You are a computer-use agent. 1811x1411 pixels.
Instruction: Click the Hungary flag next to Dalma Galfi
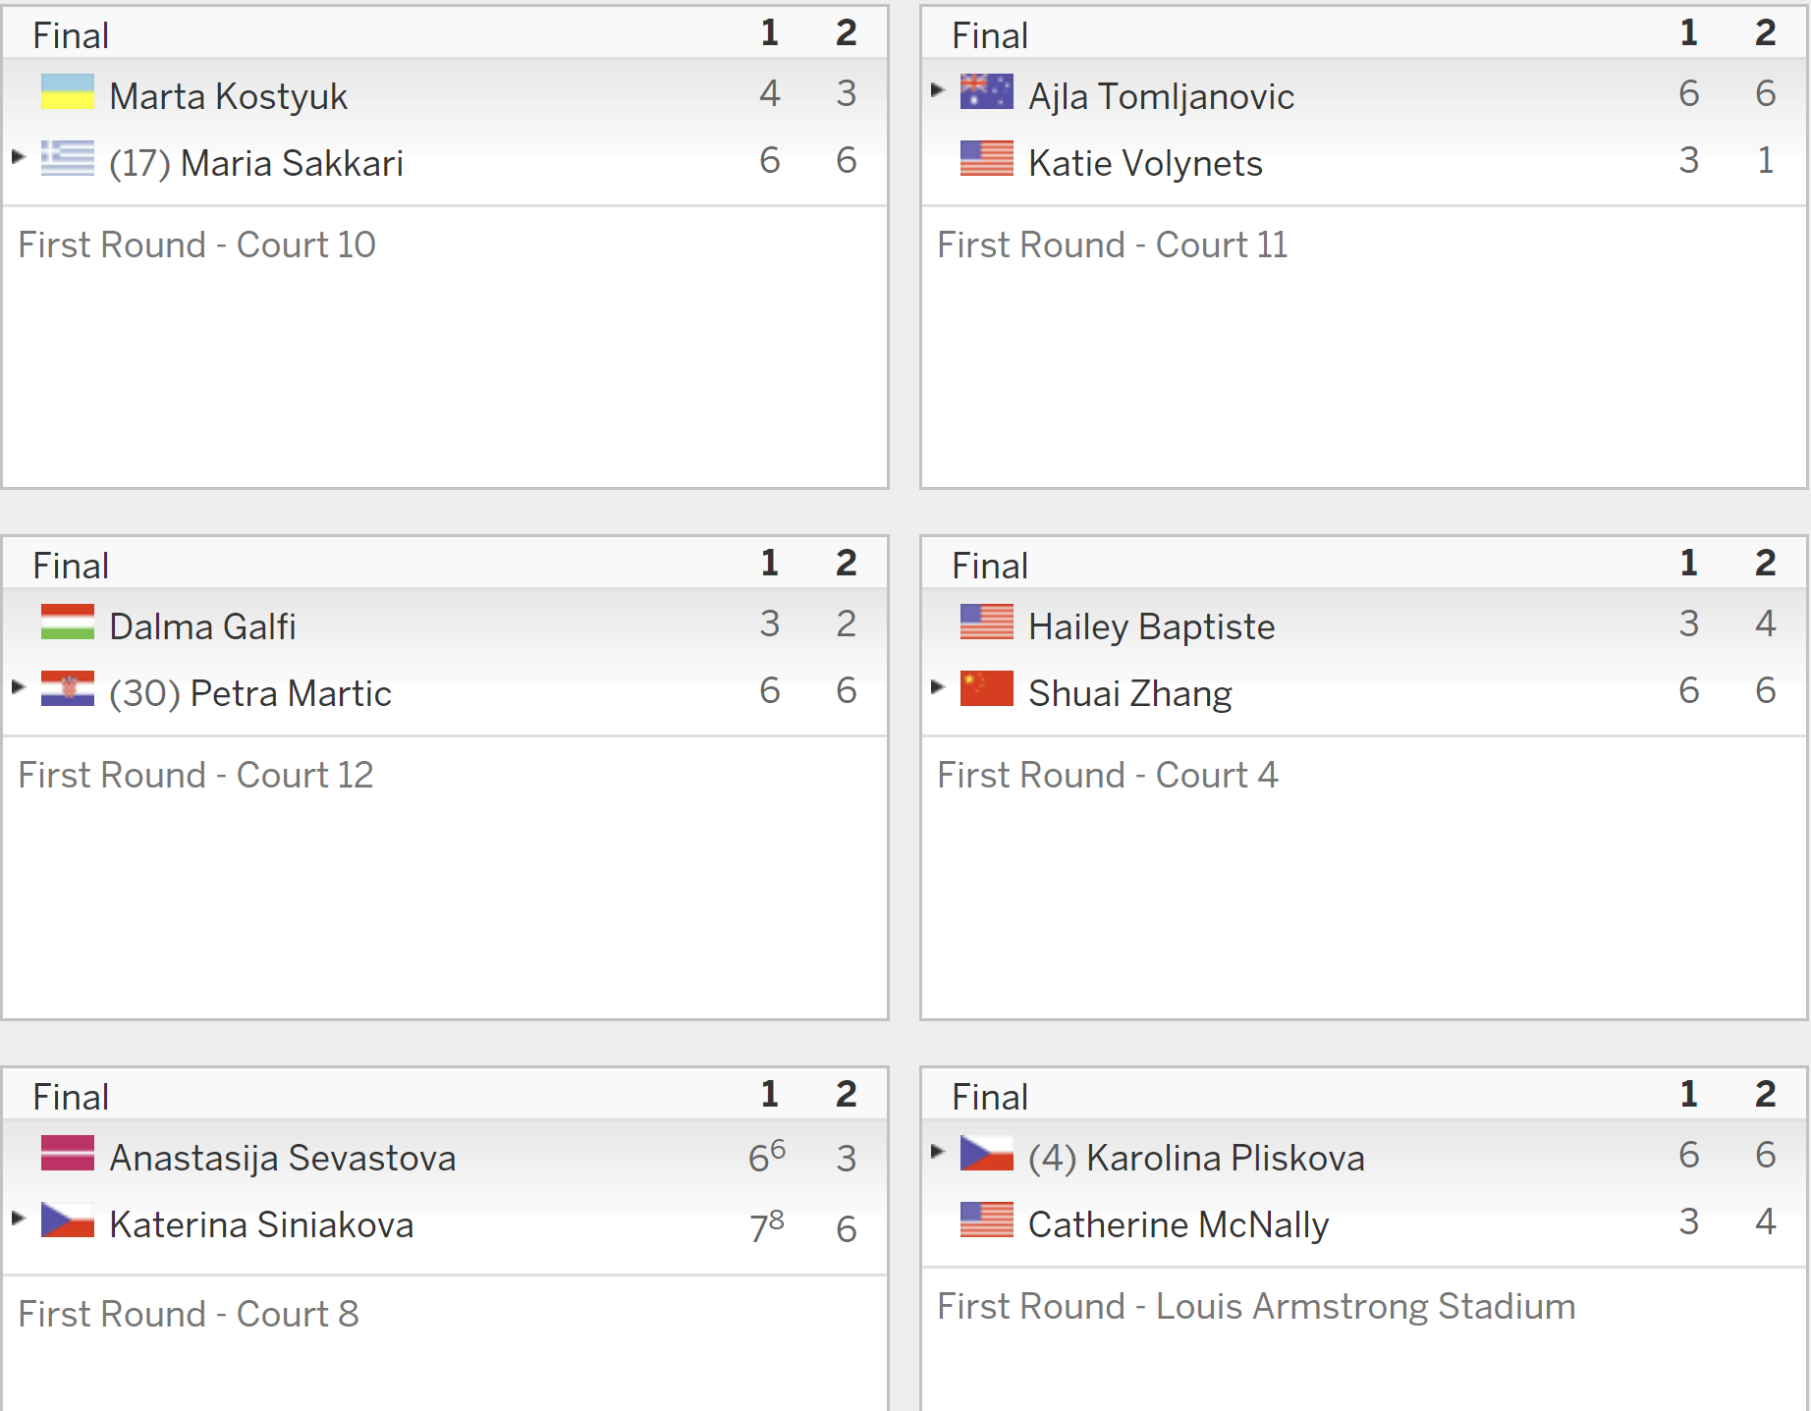68,623
